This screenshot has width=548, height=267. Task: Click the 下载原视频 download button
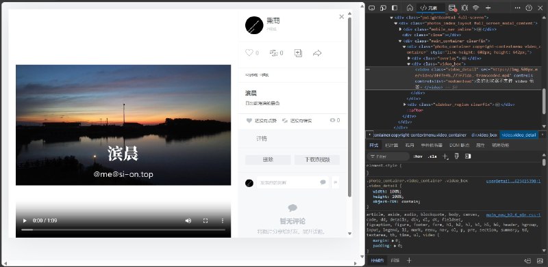(317, 160)
